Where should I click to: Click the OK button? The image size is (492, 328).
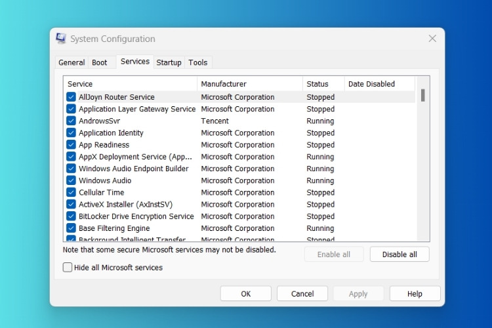point(246,294)
